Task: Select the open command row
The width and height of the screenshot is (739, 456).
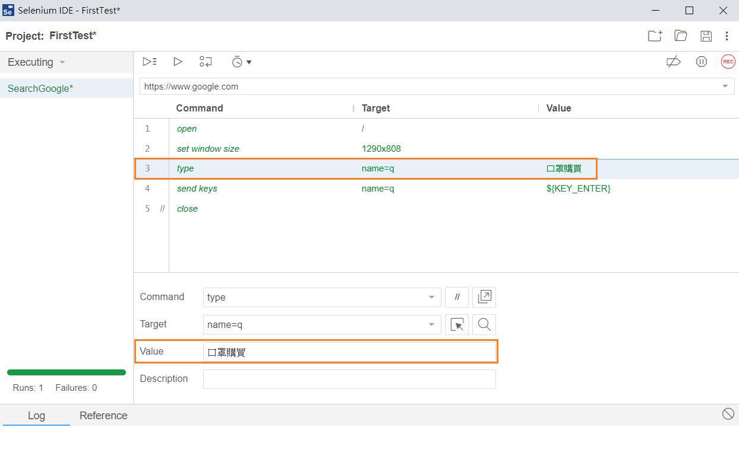Action: tap(436, 129)
